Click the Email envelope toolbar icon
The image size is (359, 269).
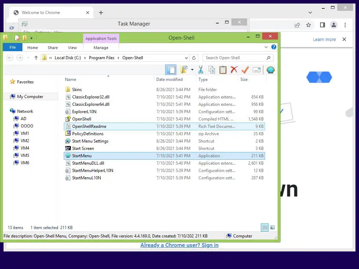pyautogui.click(x=256, y=70)
